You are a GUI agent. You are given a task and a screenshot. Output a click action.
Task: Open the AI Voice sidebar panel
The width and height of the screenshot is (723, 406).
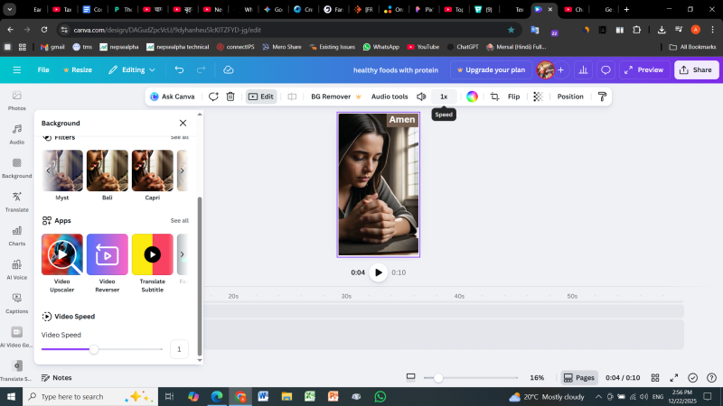16,269
